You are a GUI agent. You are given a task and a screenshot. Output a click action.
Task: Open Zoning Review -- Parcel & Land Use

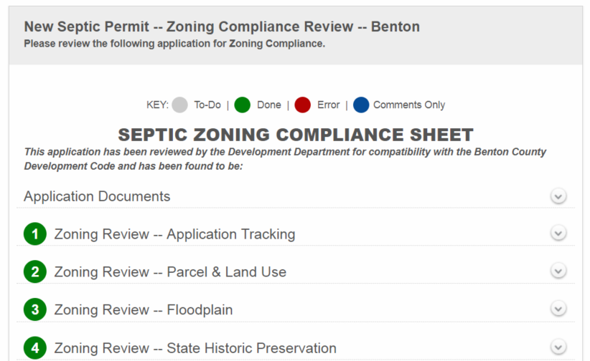pos(170,272)
